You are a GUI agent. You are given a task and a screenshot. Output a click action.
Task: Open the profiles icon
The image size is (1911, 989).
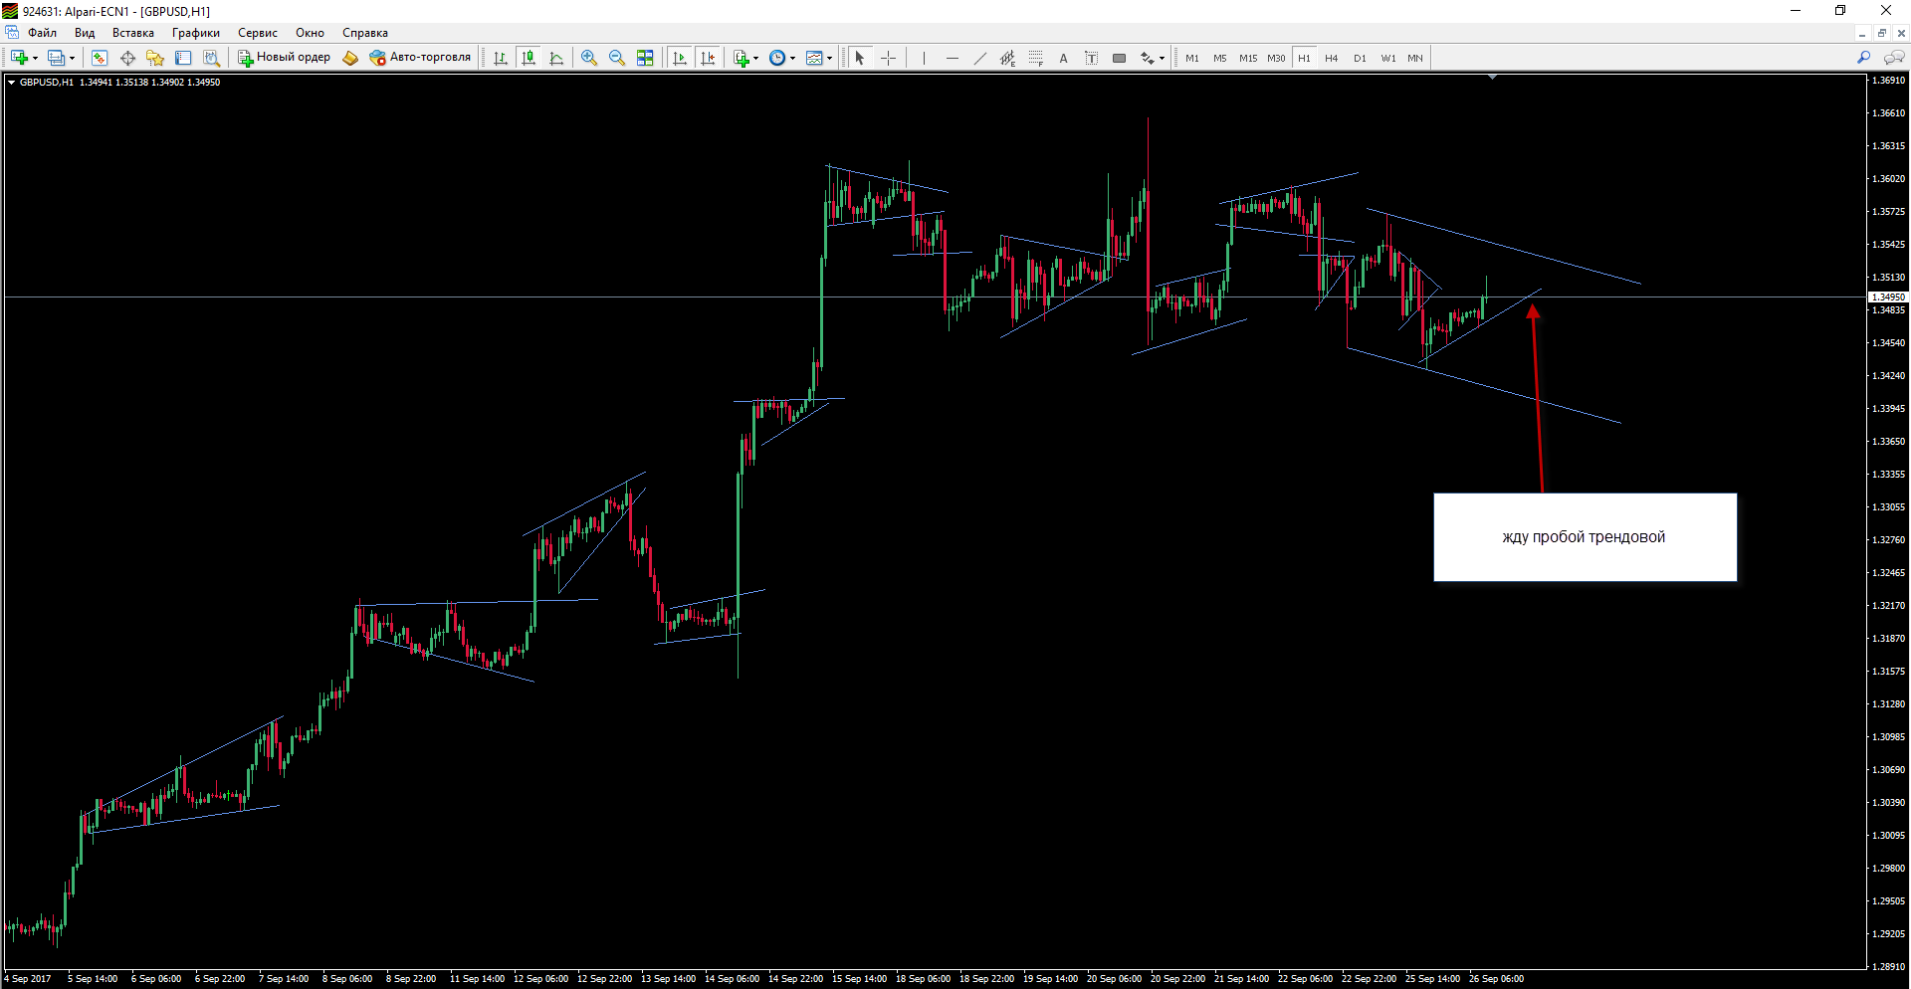coord(57,58)
